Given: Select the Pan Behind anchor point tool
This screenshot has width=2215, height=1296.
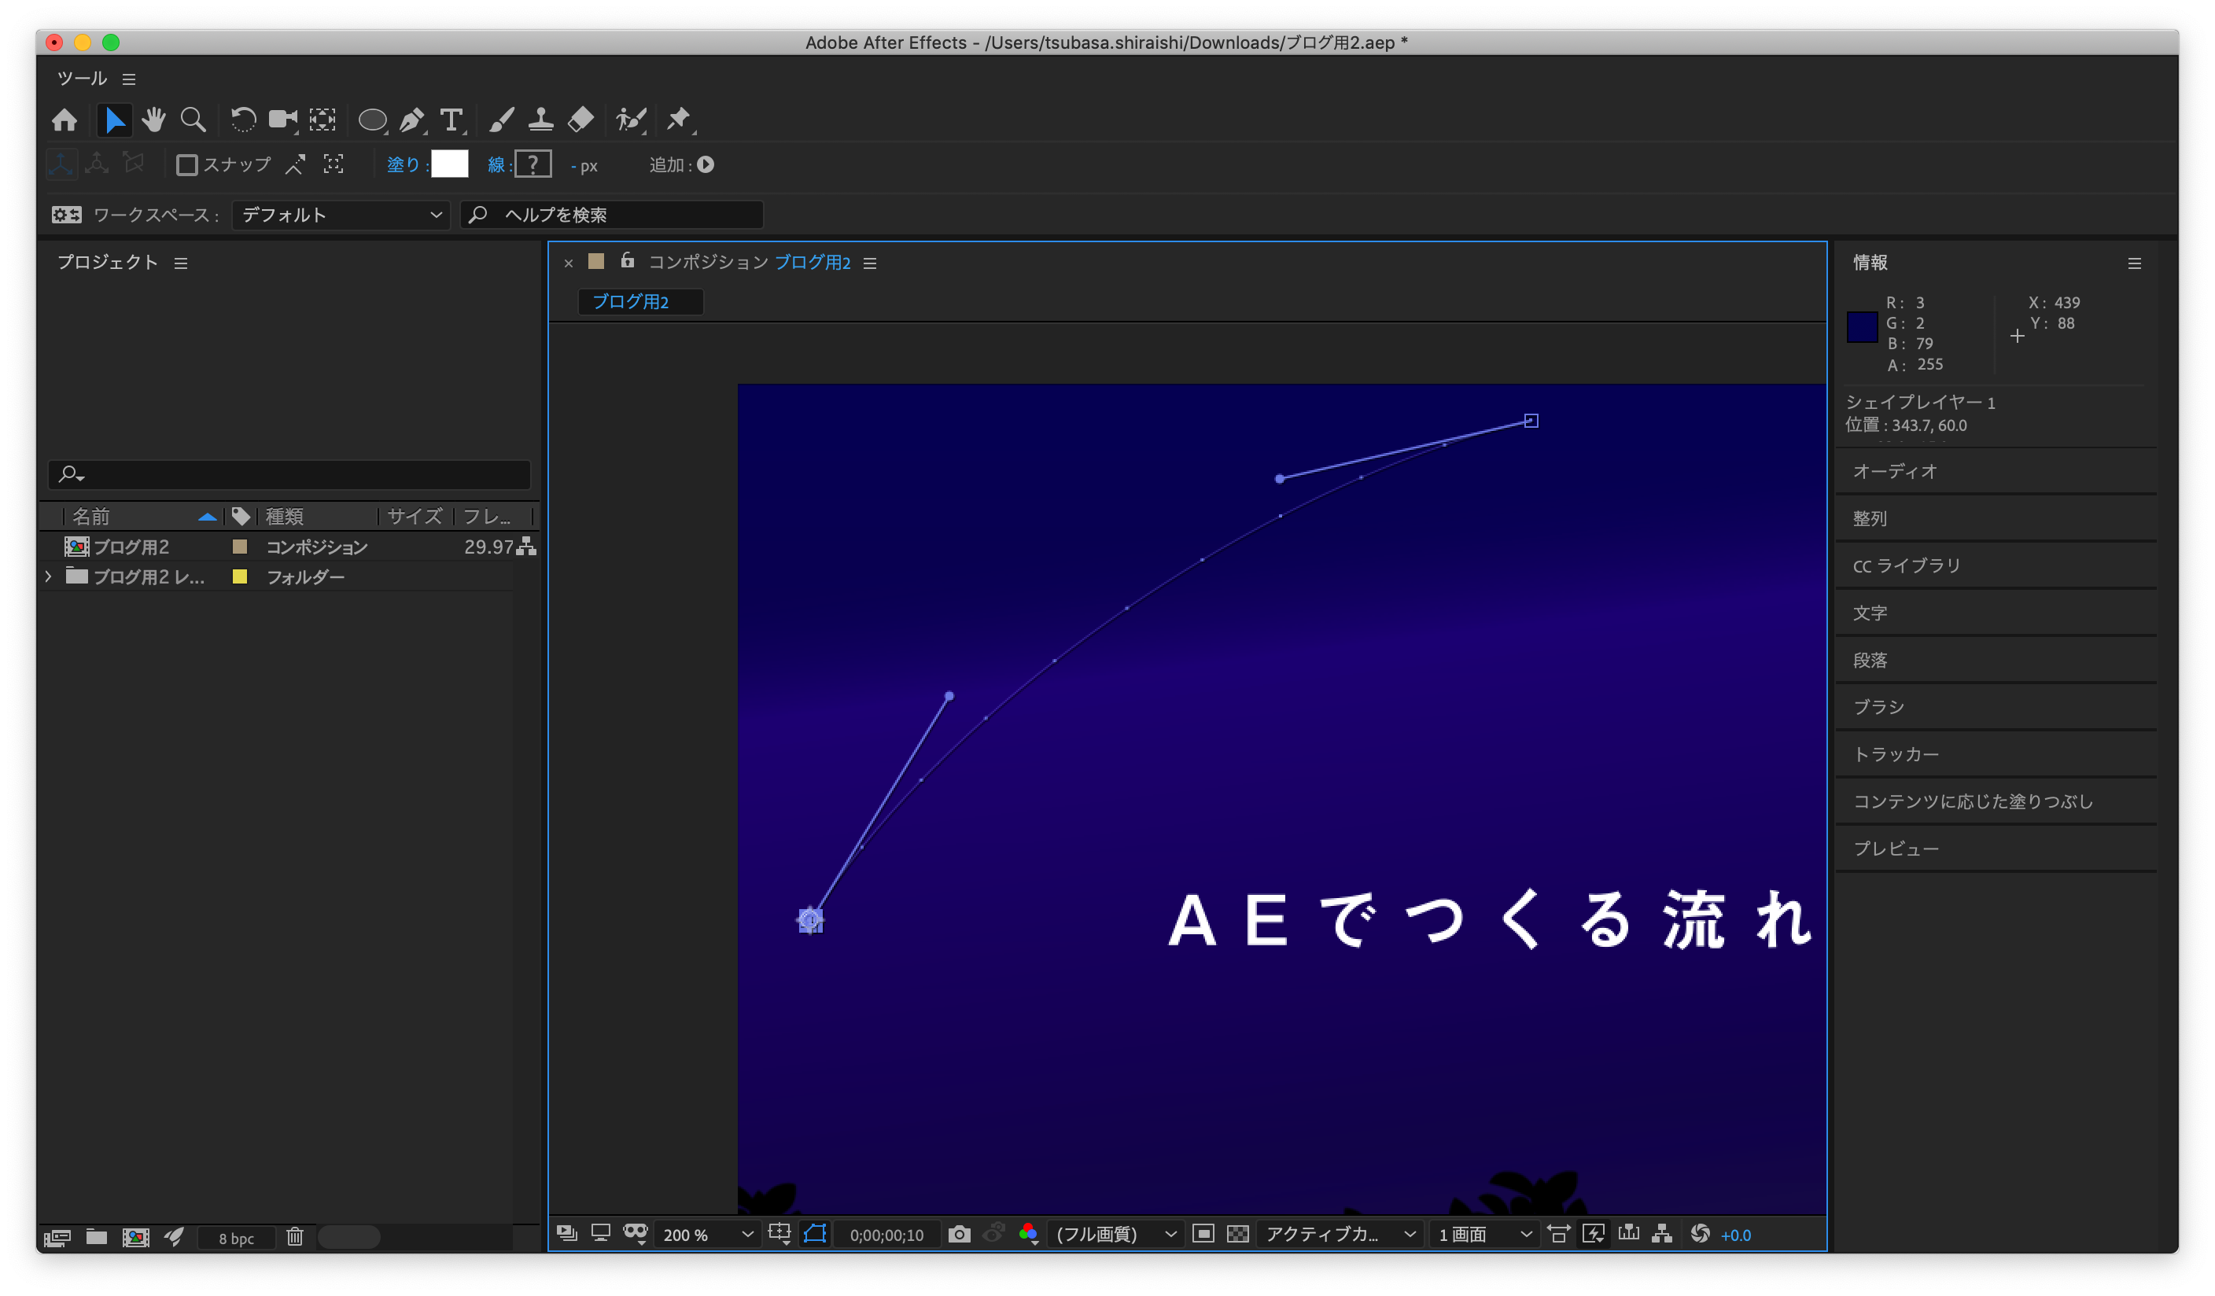Looking at the screenshot, I should pyautogui.click(x=322, y=120).
